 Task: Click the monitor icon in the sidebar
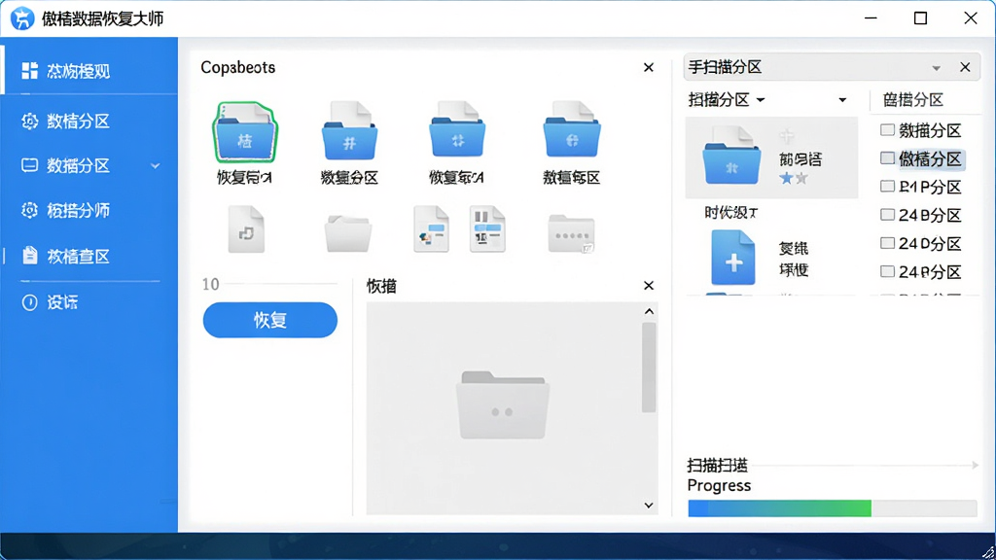tap(29, 165)
